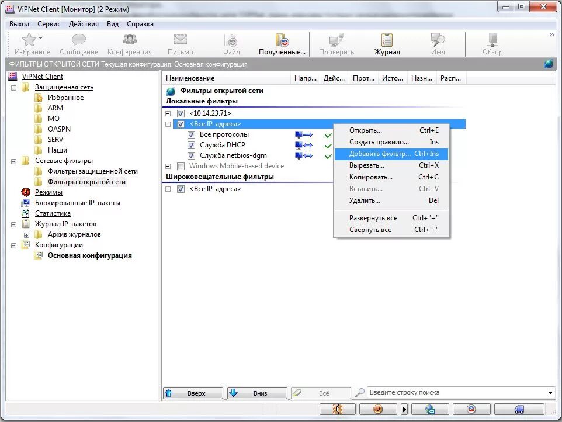562x422 pixels.
Task: Open Фильтры защищенной сети tree item
Action: (x=93, y=171)
